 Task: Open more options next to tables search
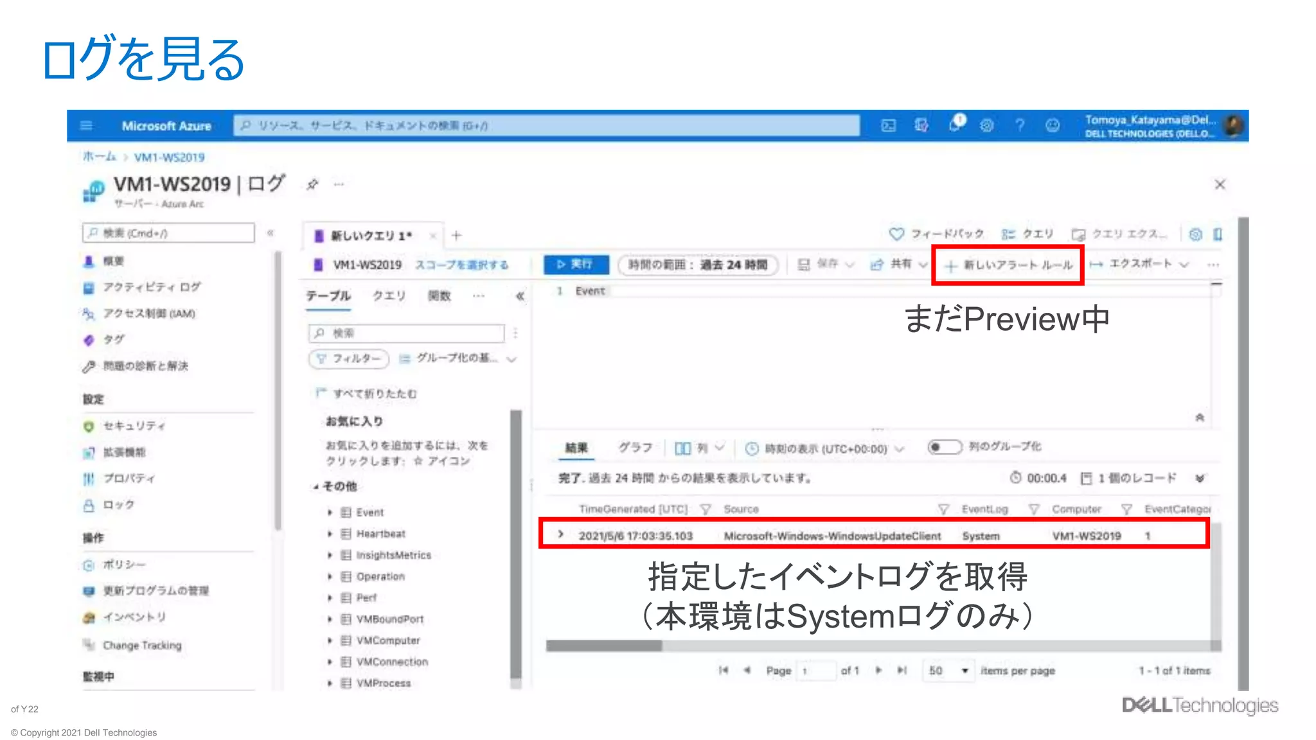(515, 333)
